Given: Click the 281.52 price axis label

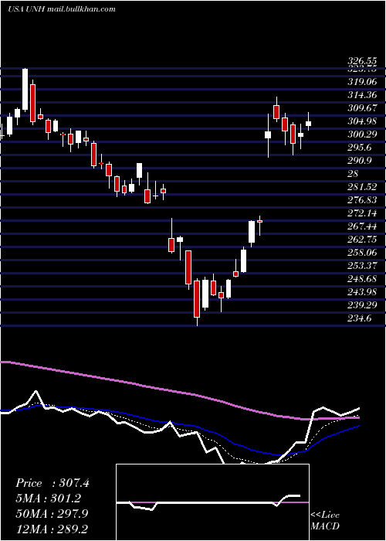Looking at the screenshot, I should click(362, 187).
